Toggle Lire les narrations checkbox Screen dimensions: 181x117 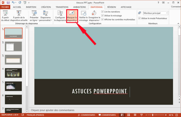point(103,12)
